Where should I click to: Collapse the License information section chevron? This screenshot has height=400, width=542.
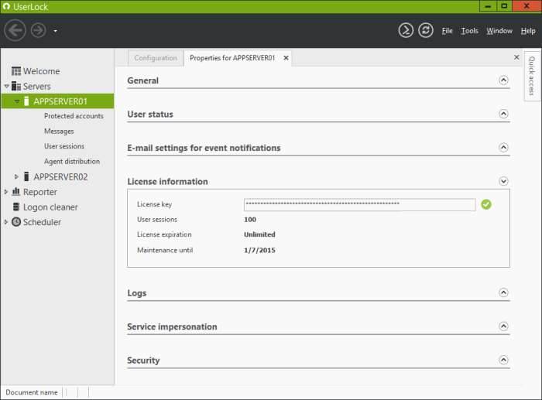(503, 181)
